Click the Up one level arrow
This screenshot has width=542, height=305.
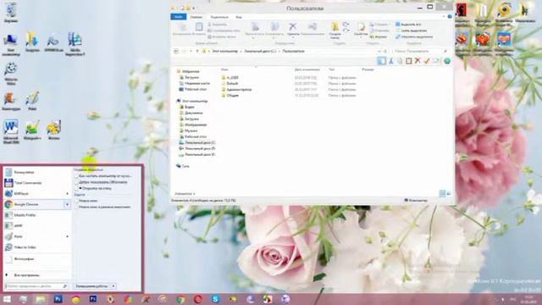point(197,51)
